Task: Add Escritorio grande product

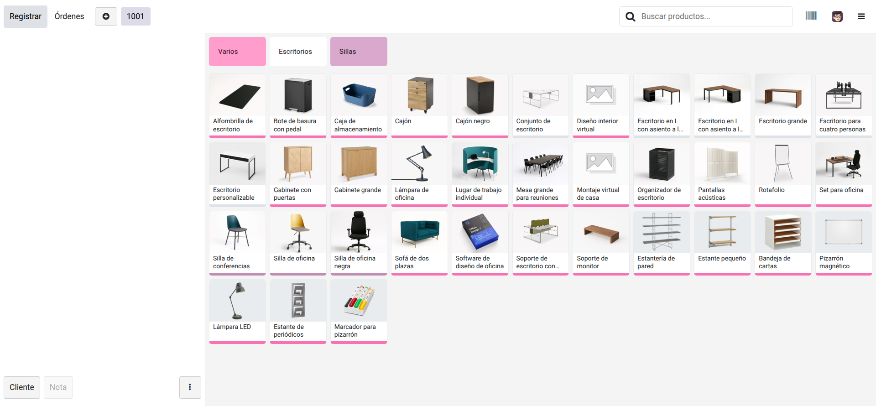Action: (783, 106)
